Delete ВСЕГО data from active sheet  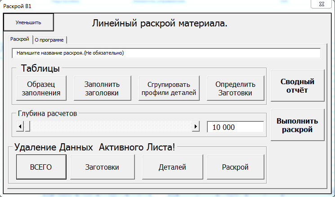pyautogui.click(x=41, y=167)
